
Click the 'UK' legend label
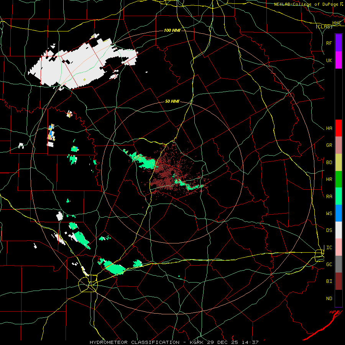329,60
